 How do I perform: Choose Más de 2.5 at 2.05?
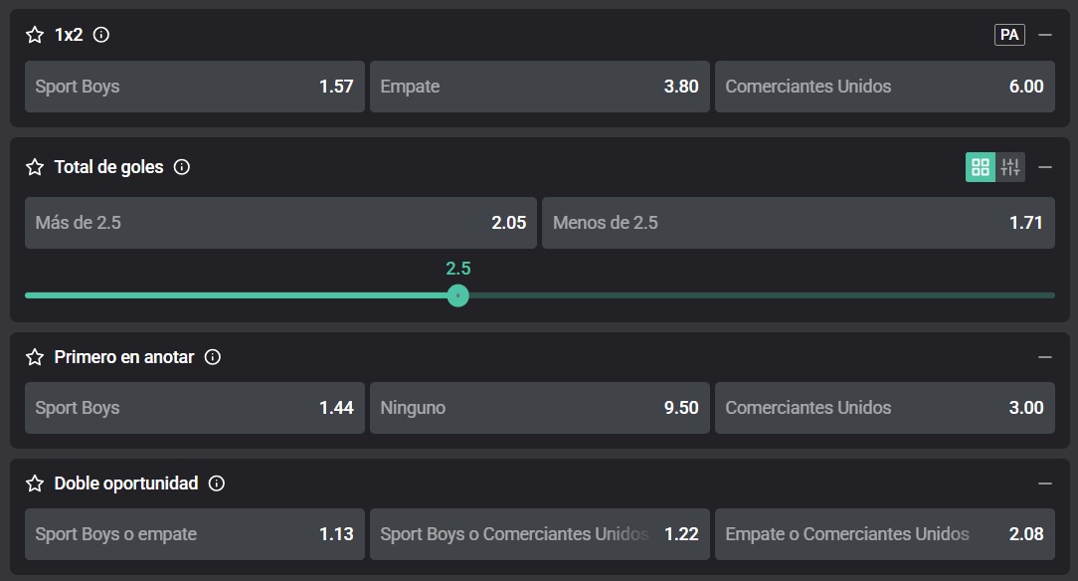tap(280, 223)
